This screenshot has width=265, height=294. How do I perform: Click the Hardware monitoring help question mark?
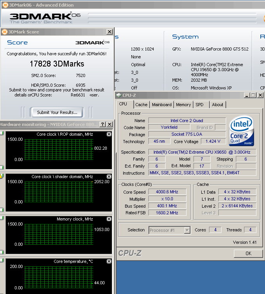103,124
